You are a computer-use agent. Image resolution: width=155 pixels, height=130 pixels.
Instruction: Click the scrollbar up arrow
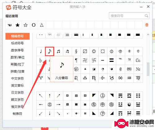(148, 34)
